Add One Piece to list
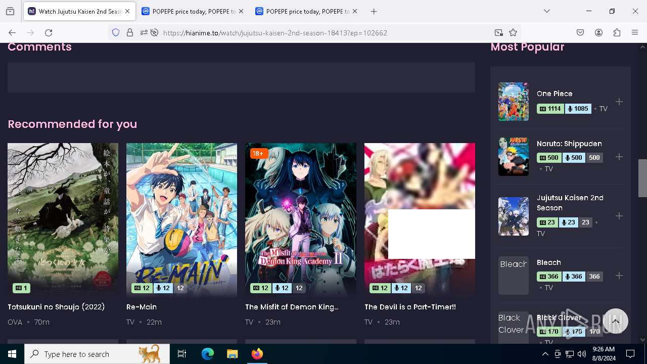Image resolution: width=647 pixels, height=364 pixels. (x=619, y=102)
